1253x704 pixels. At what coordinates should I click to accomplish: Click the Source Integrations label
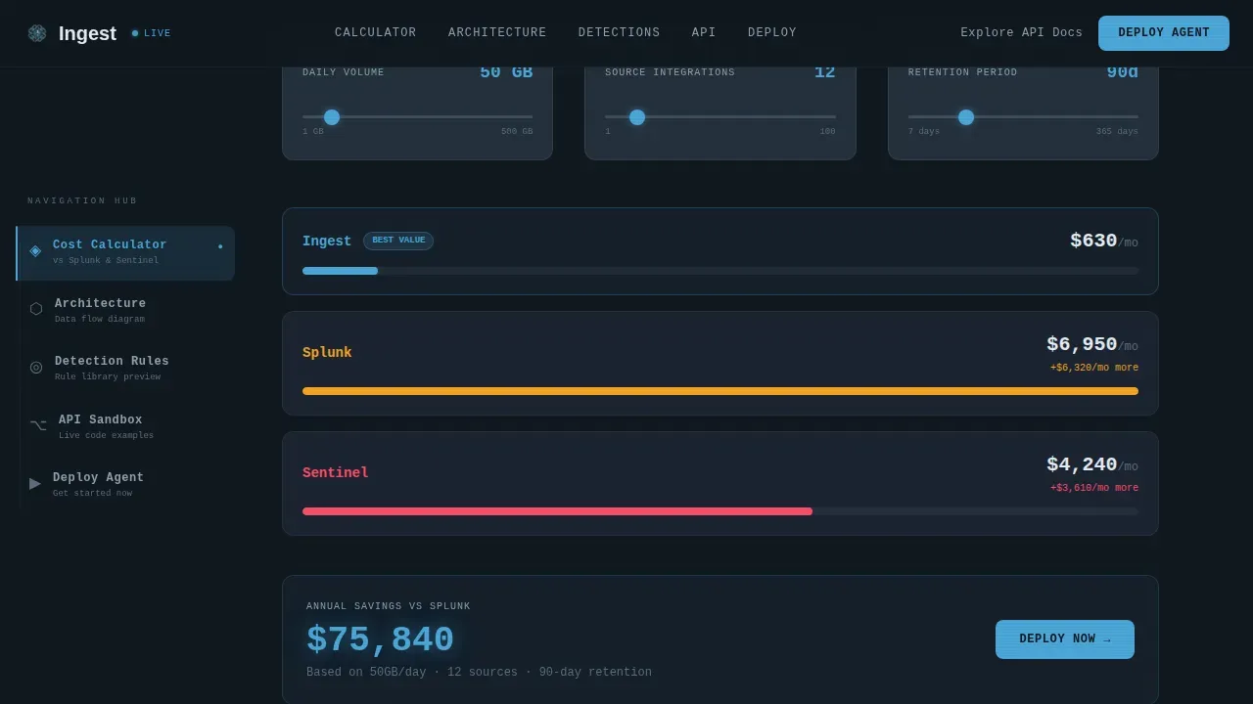[670, 72]
